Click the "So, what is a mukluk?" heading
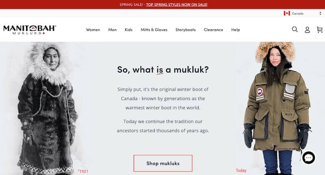This screenshot has height=175, width=325. [x=163, y=70]
